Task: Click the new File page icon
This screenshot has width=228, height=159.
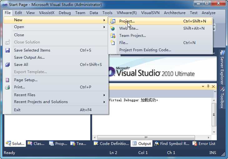Action: pyautogui.click(x=113, y=42)
